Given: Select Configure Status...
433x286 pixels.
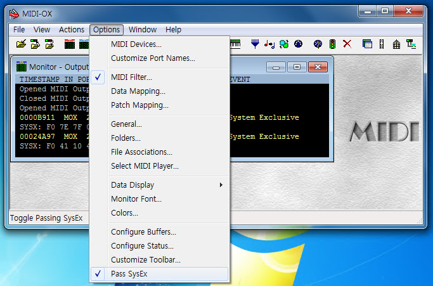Looking at the screenshot, I should (x=159, y=245).
